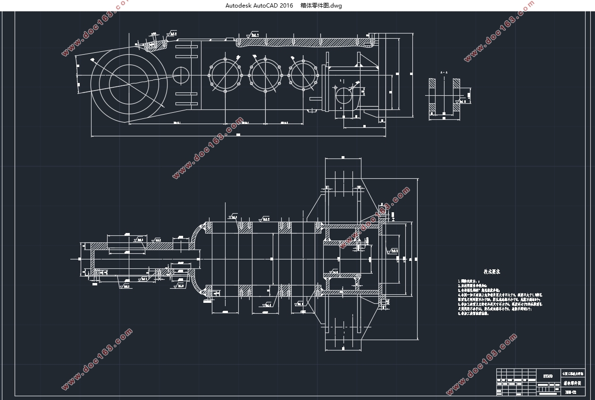Select the "HT200" material cell in title block
Image resolution: width=595 pixels, height=400 pixels.
pyautogui.click(x=548, y=376)
